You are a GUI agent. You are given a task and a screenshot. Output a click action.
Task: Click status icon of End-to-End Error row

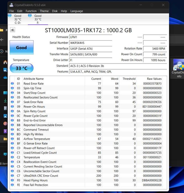coord(12,120)
